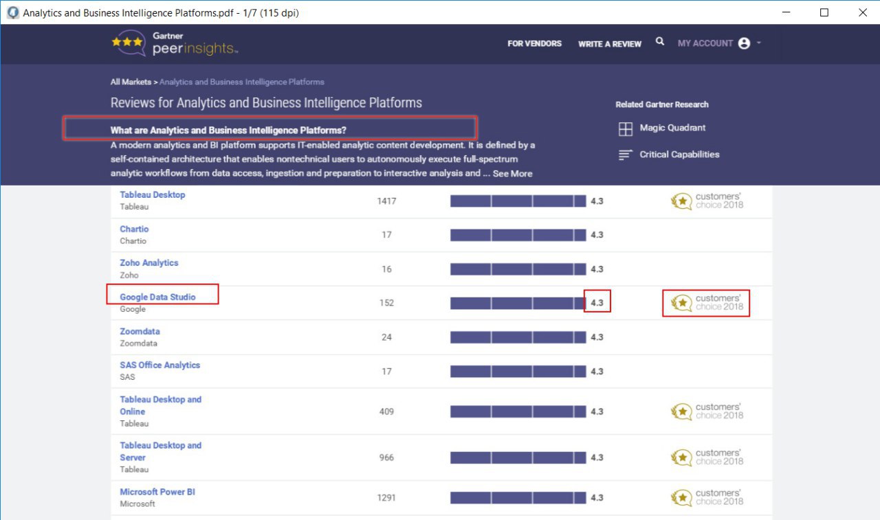The width and height of the screenshot is (880, 520).
Task: Click review count 409
Action: point(386,411)
